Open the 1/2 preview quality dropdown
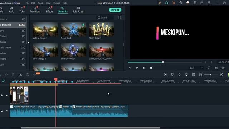The width and height of the screenshot is (229, 129). pyautogui.click(x=196, y=68)
